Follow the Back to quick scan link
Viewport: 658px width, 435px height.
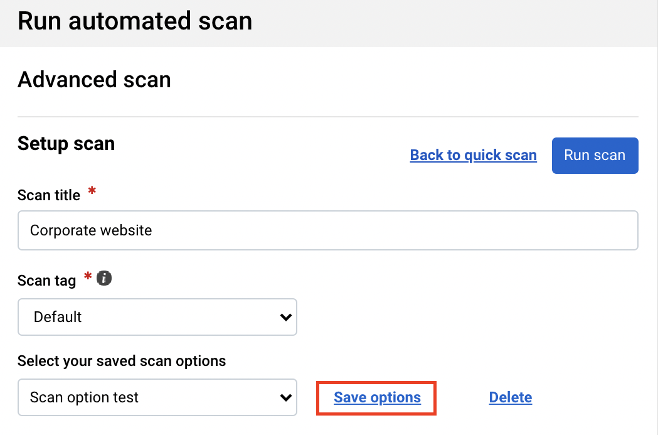click(473, 155)
